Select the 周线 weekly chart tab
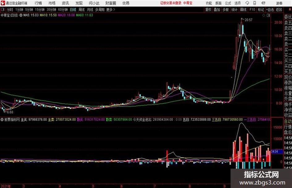 [x=82, y=10]
